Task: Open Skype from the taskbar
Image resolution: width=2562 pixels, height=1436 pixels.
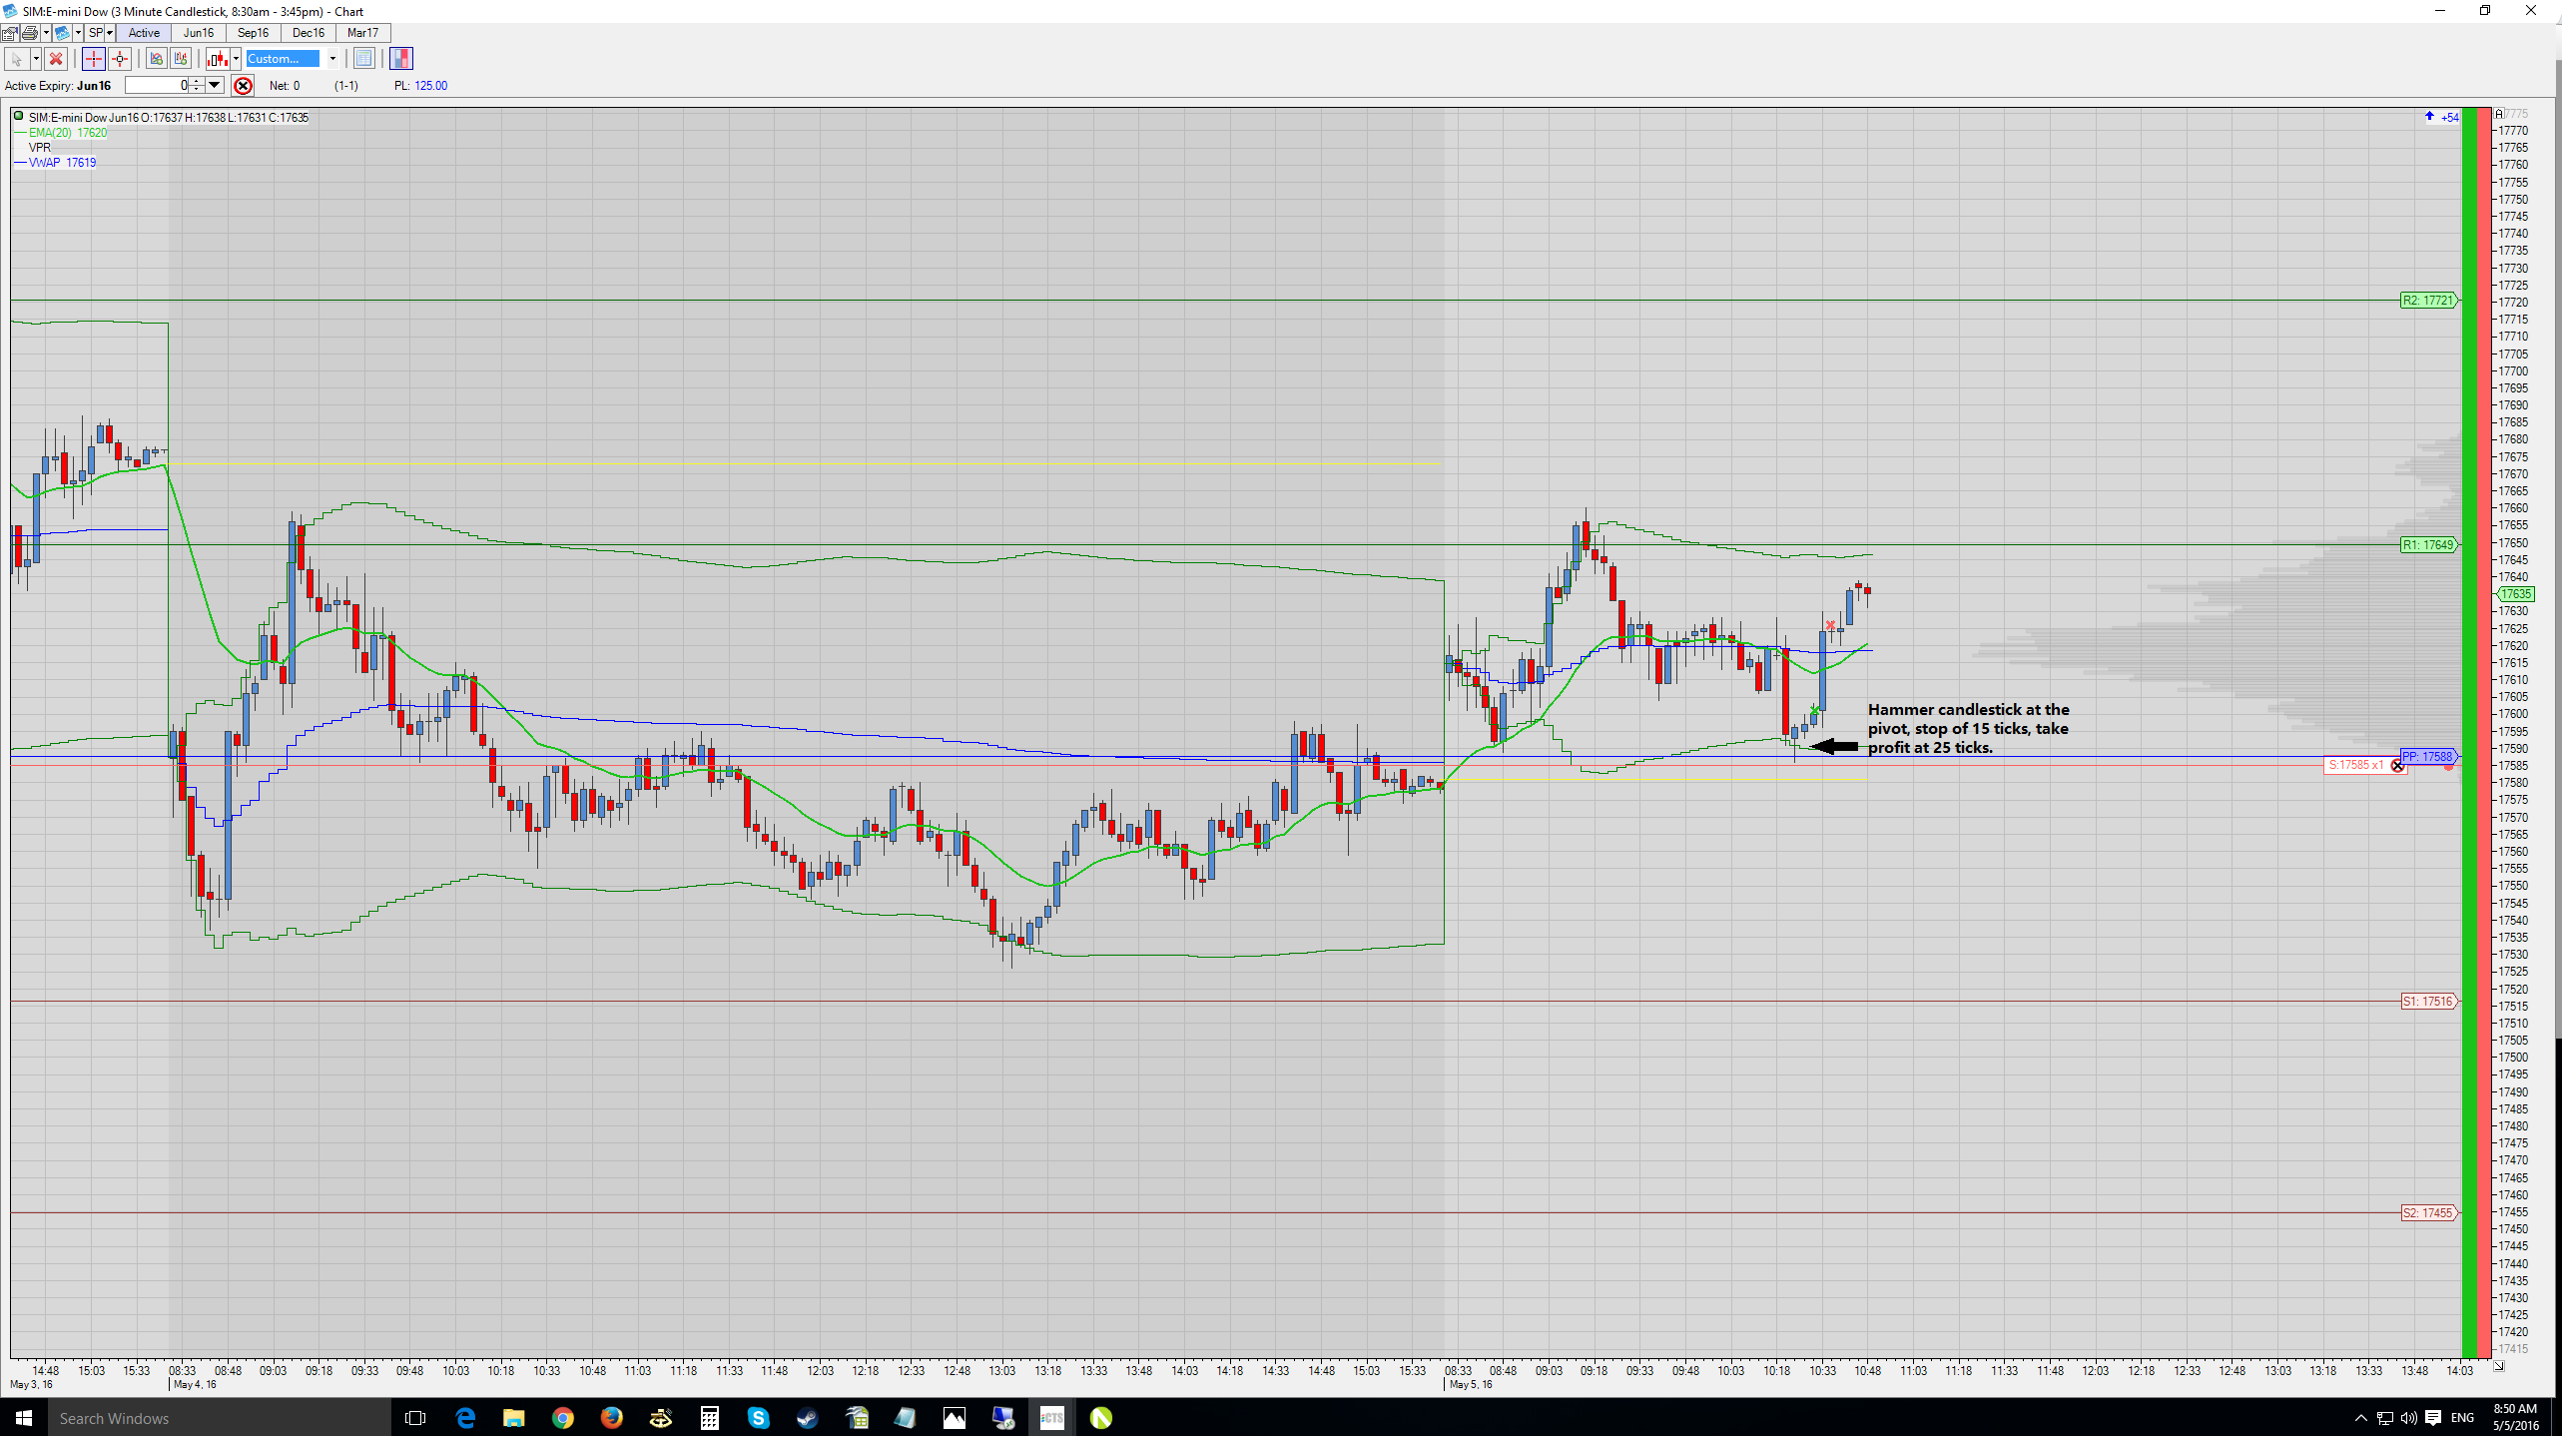Action: (x=759, y=1418)
